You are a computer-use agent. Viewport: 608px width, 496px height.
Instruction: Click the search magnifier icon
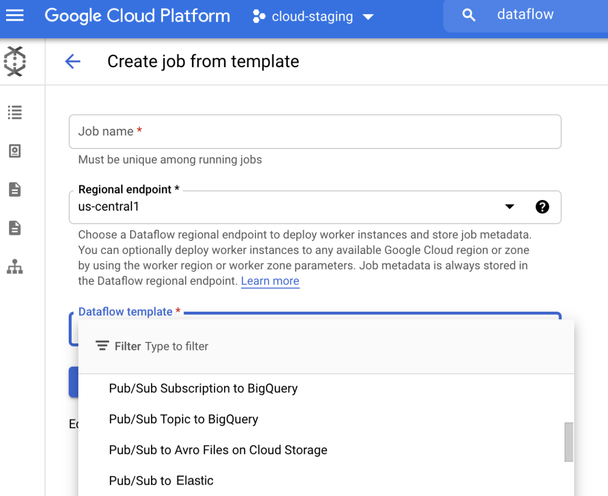(x=469, y=15)
